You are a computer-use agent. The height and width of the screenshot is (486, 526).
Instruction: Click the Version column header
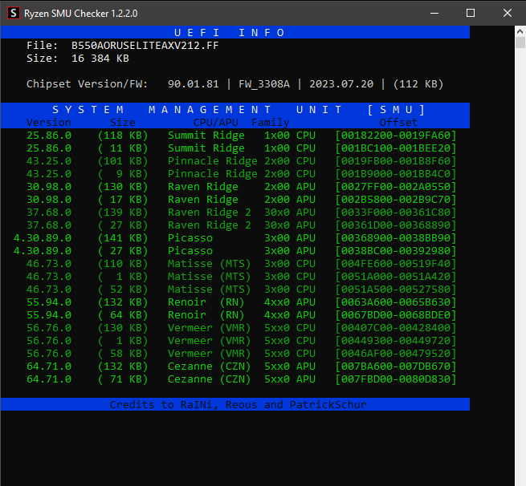click(x=49, y=122)
